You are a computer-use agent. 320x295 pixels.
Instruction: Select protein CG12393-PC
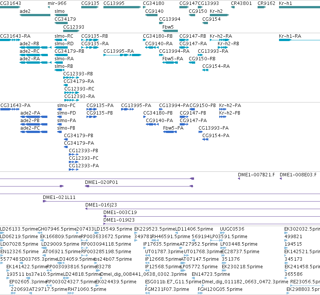pyautogui.click(x=74, y=162)
